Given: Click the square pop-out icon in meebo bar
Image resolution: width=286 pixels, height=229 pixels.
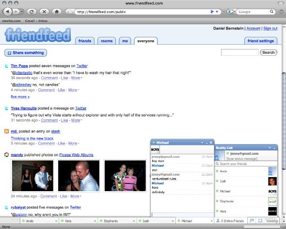Looking at the screenshot, I should click(x=260, y=221).
